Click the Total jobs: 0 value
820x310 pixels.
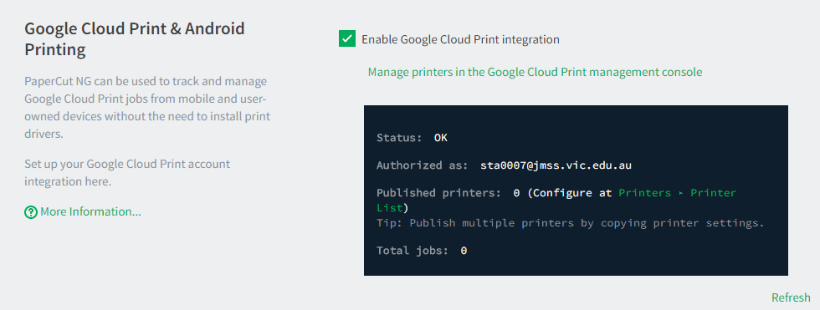pyautogui.click(x=464, y=251)
